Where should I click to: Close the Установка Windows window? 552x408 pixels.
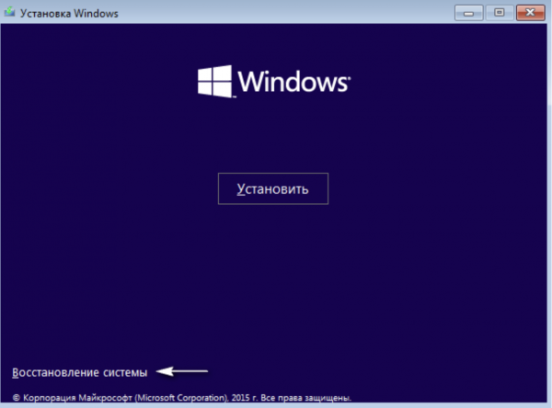click(531, 13)
